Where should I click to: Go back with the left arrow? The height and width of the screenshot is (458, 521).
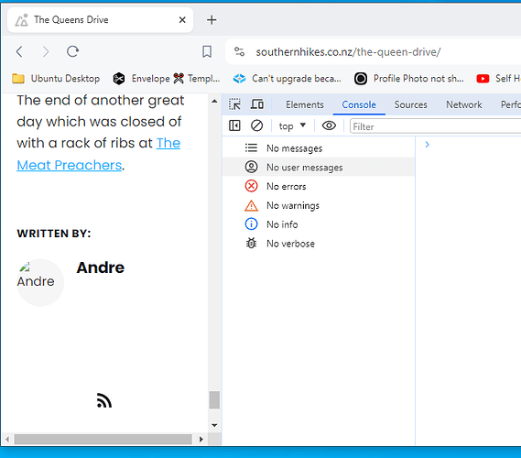(x=19, y=51)
